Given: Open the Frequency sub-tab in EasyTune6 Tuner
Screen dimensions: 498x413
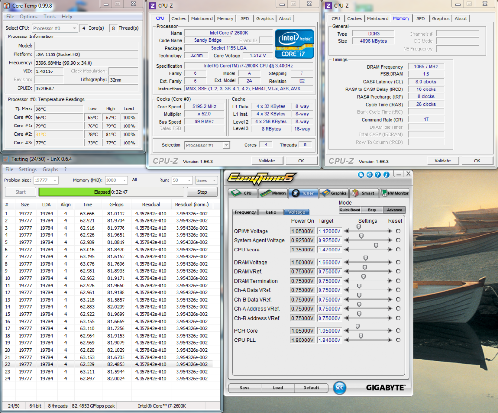Looking at the screenshot, I should [x=246, y=212].
